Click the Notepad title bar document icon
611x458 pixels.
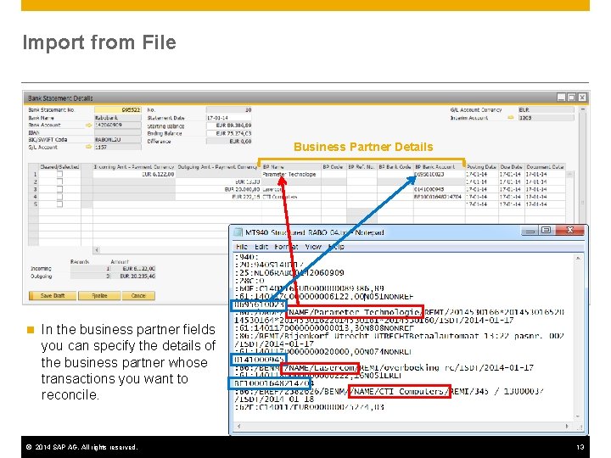point(238,232)
